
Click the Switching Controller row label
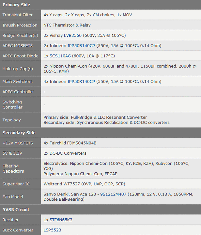(13, 104)
